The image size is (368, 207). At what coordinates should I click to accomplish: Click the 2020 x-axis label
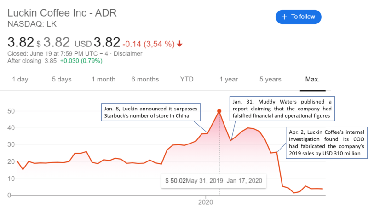pos(206,202)
